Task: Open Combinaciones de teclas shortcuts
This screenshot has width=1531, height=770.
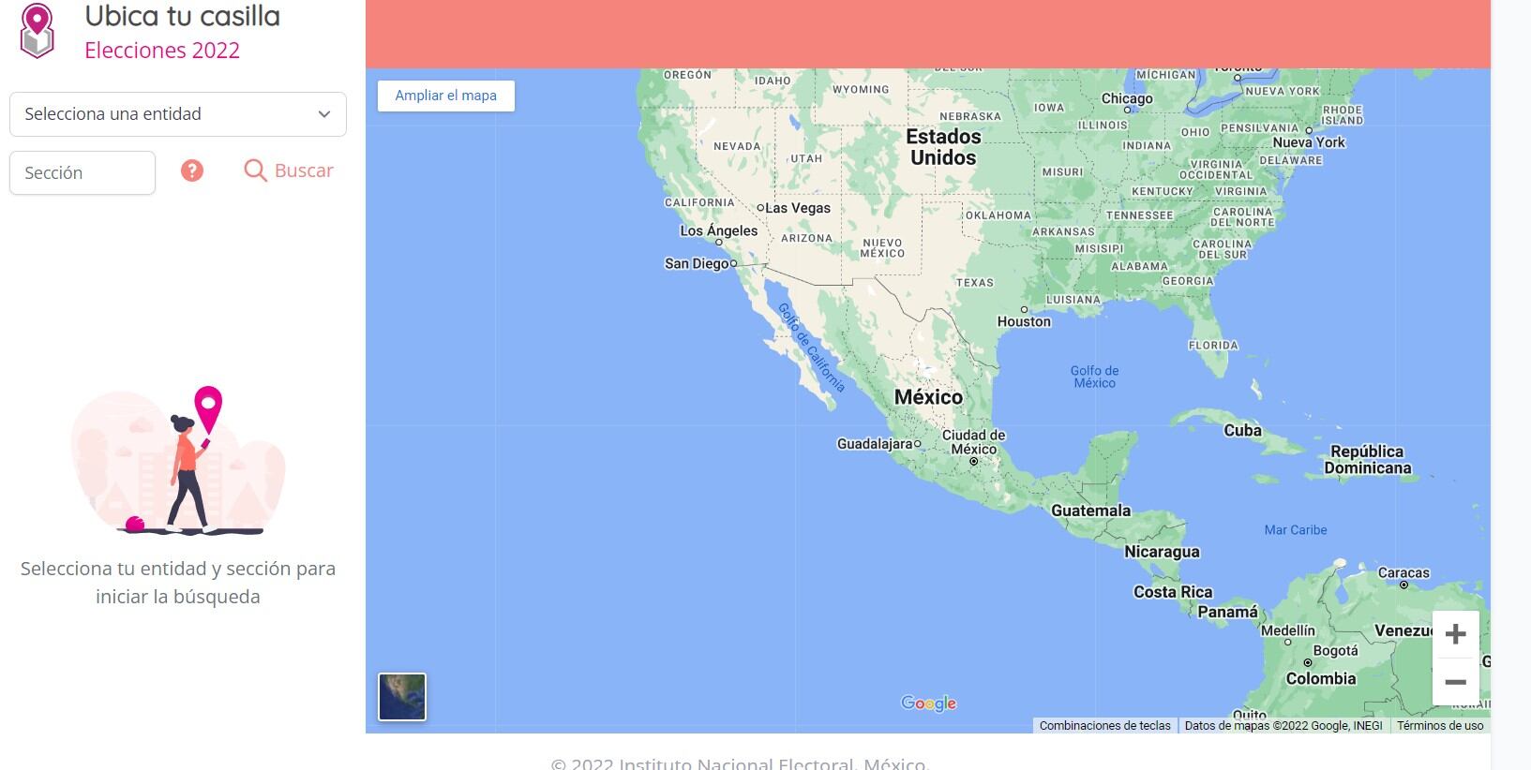Action: click(1104, 726)
